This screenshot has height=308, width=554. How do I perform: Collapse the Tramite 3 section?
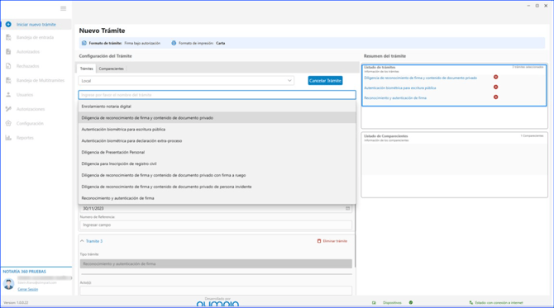82,241
